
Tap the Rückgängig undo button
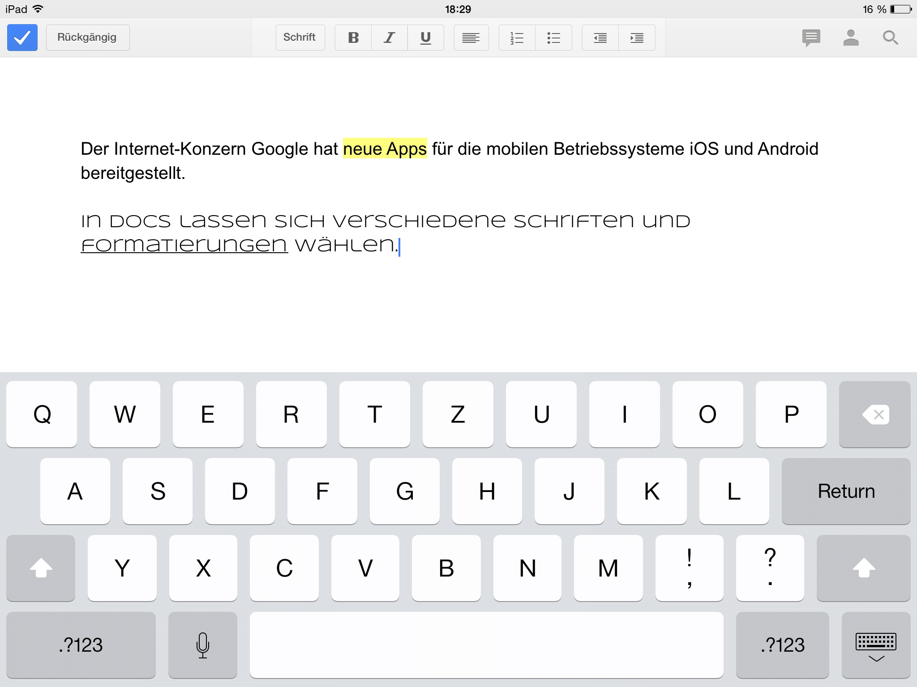tap(88, 38)
